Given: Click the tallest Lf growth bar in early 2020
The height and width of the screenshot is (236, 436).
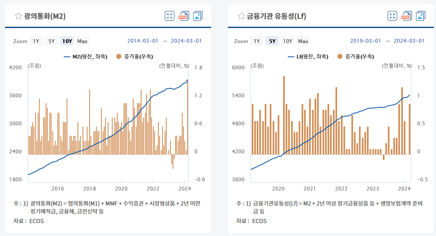Looking at the screenshot, I should [284, 115].
